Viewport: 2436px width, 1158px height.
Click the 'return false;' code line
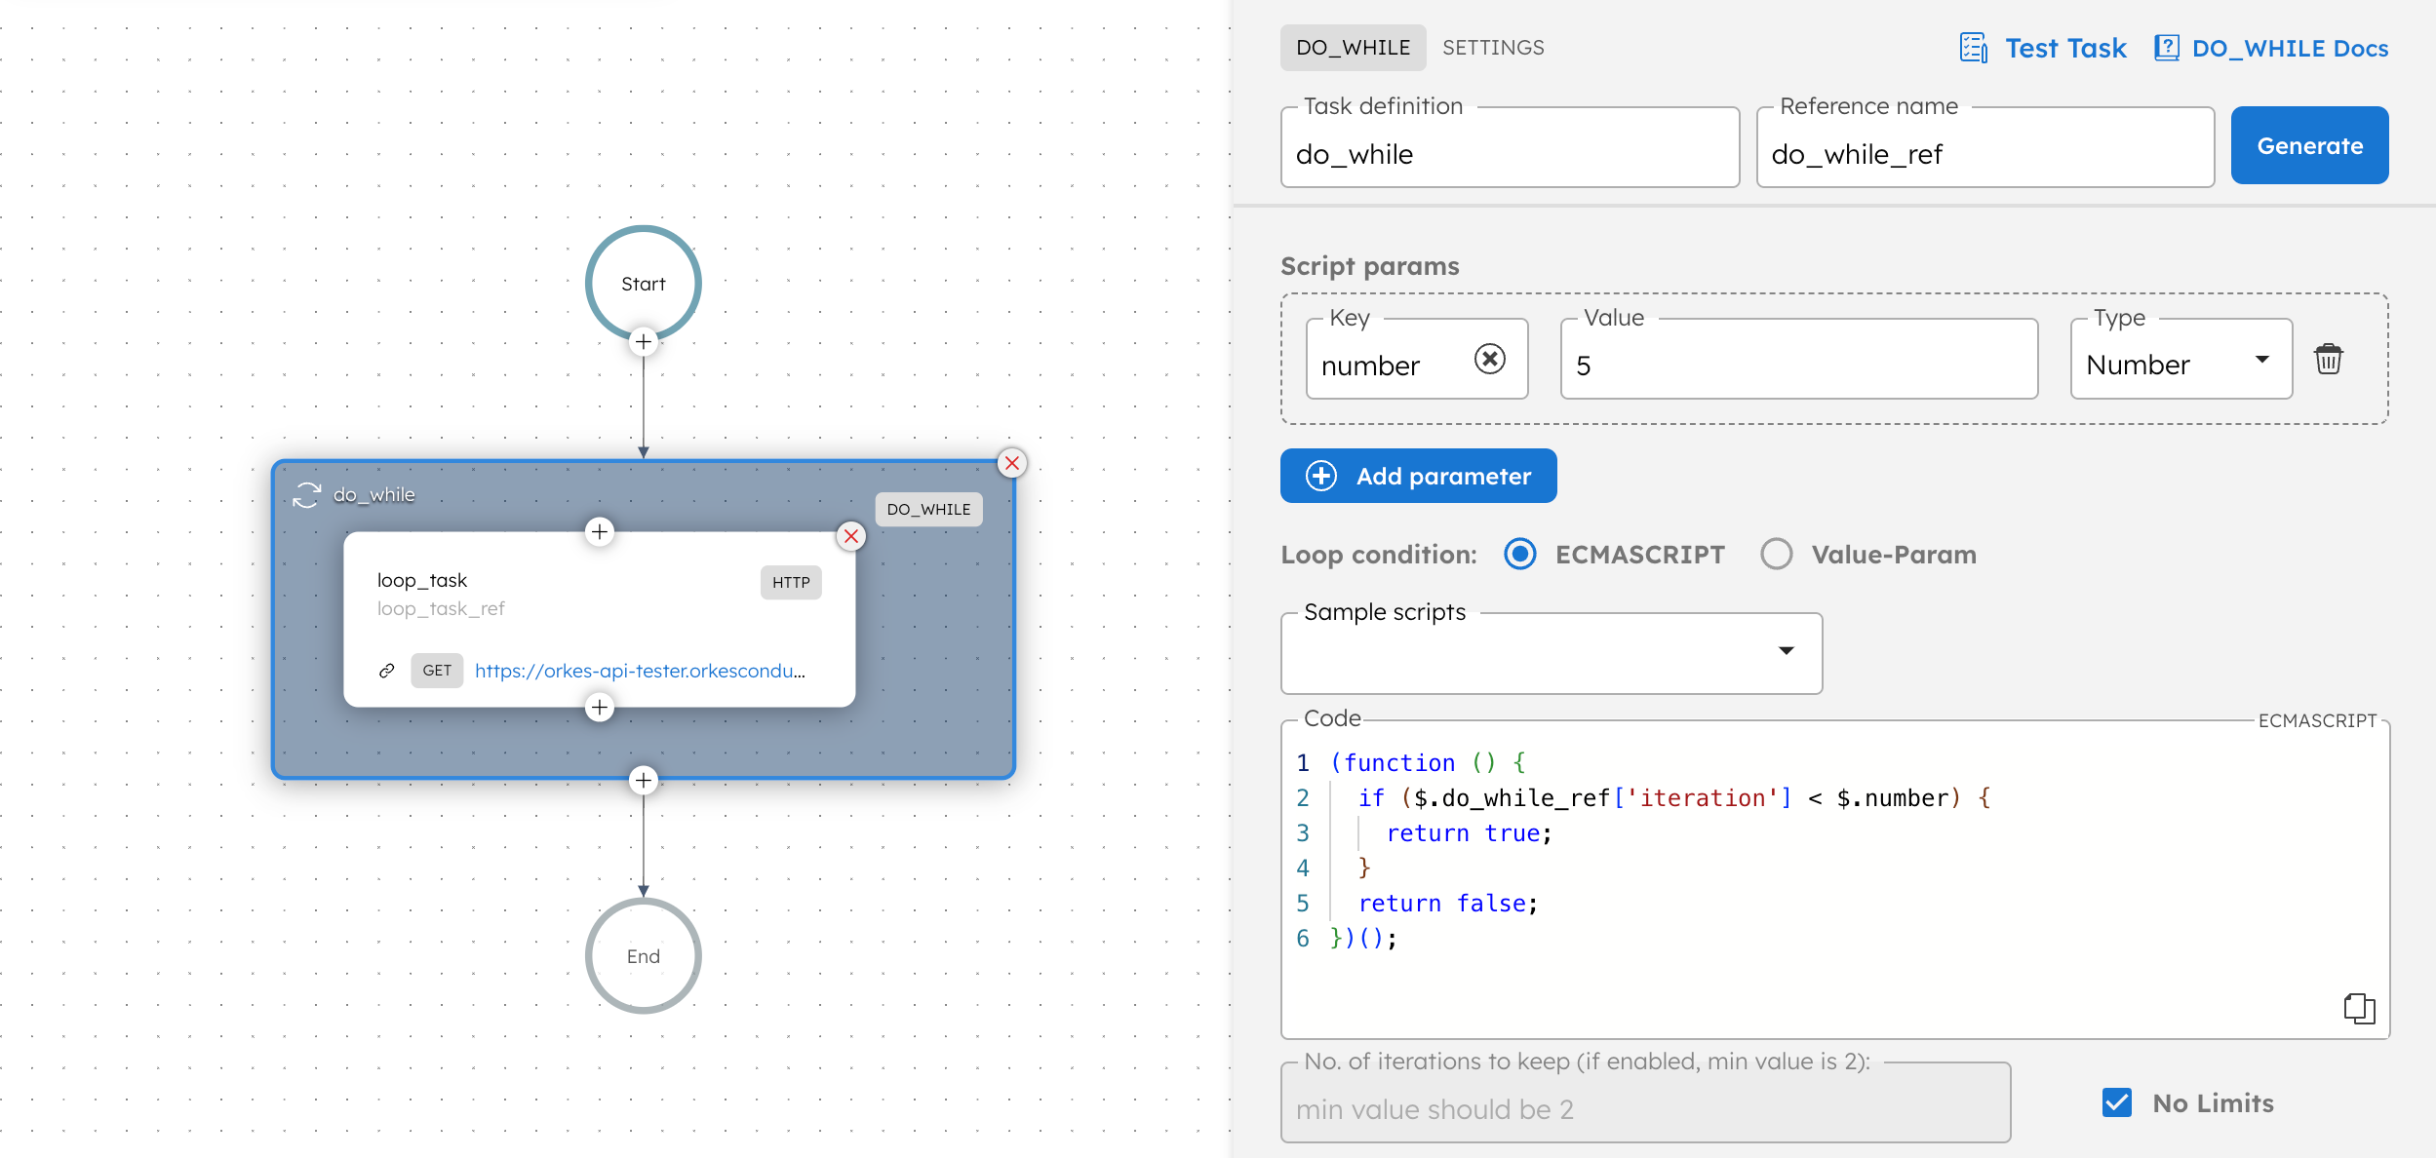[1448, 904]
